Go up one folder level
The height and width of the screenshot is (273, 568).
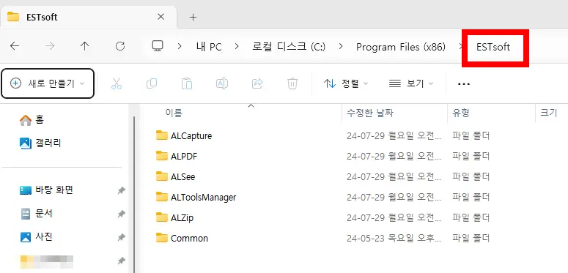coord(84,46)
